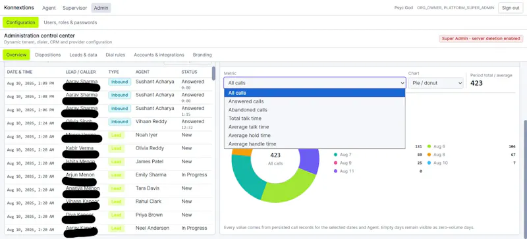Open the Leads & data tab
The width and height of the screenshot is (527, 239).
[84, 55]
